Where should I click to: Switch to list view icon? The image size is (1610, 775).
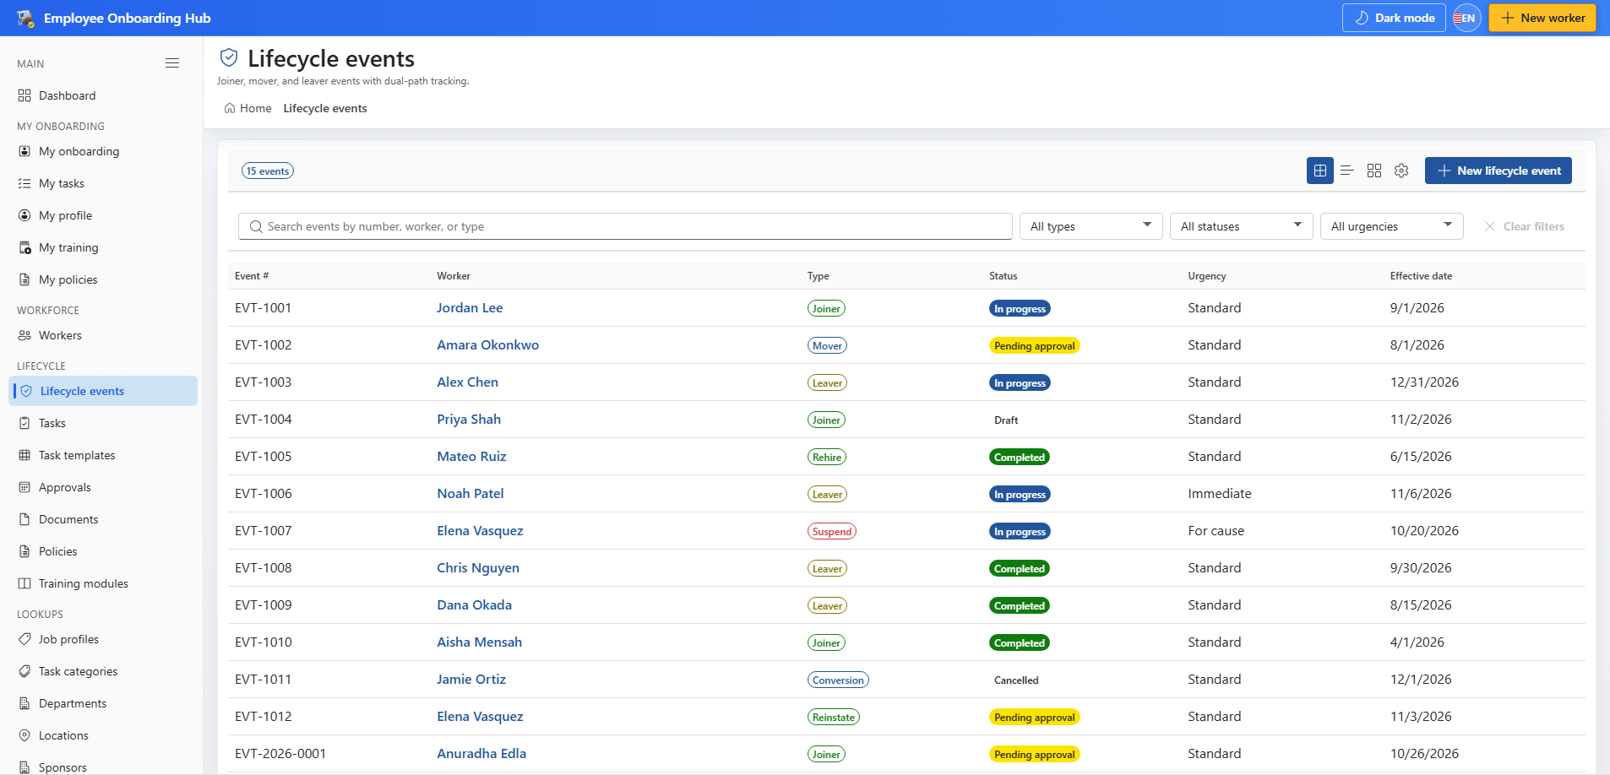pyautogui.click(x=1347, y=171)
